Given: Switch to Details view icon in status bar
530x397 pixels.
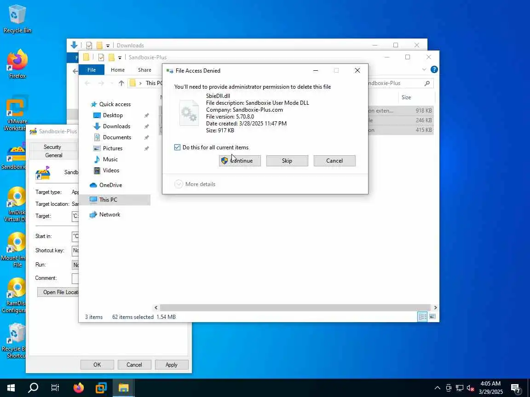Looking at the screenshot, I should pos(422,317).
